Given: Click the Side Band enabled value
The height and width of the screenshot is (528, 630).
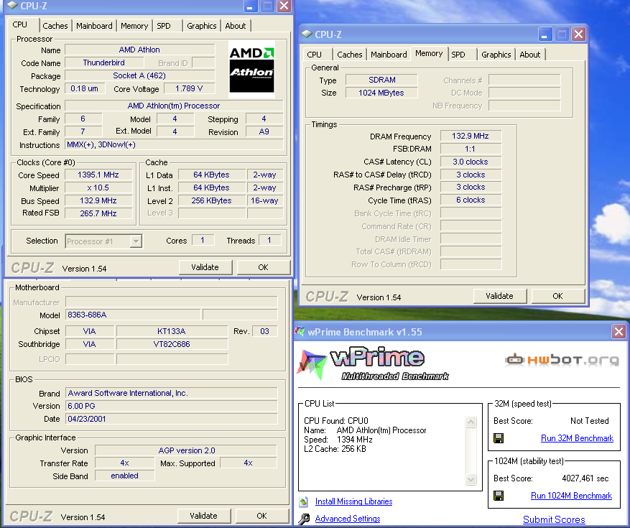Looking at the screenshot, I should 124,476.
